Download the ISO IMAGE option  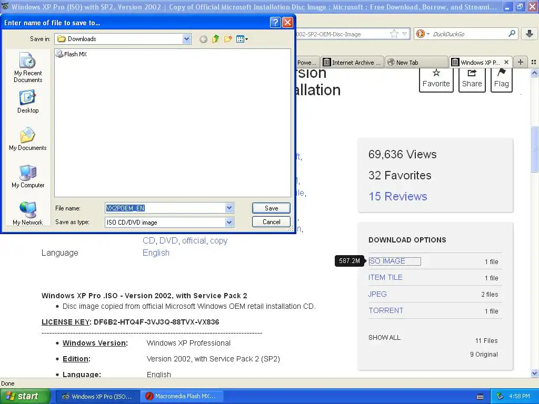point(387,261)
